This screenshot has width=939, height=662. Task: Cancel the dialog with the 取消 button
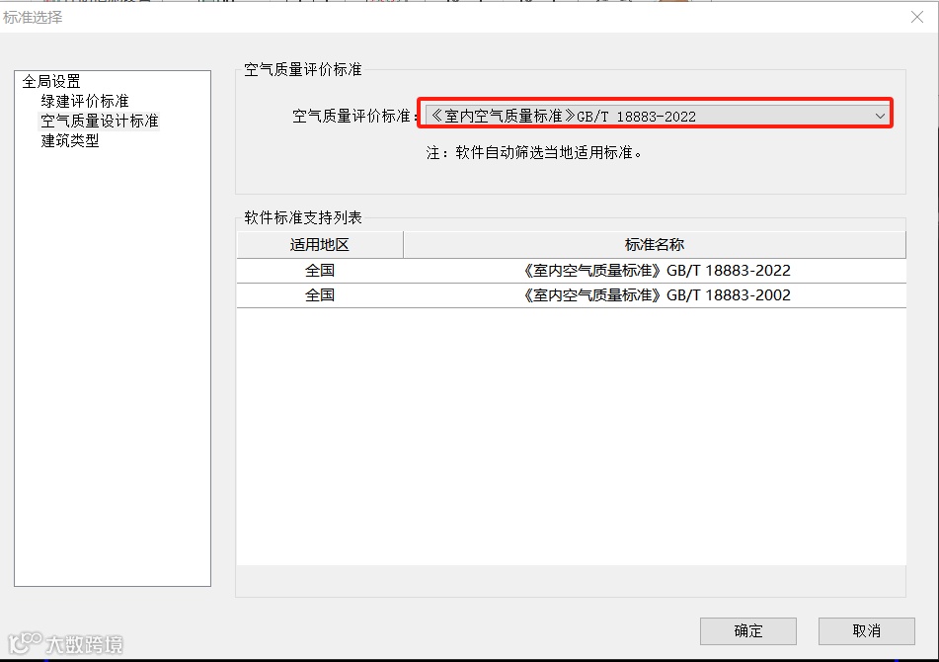coord(866,630)
